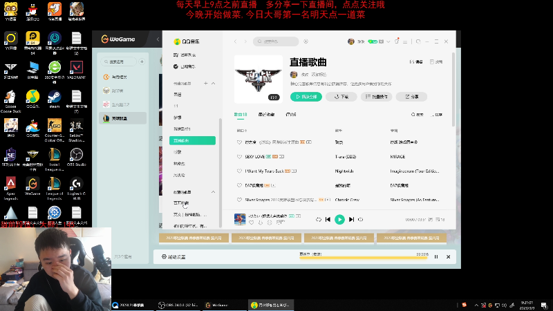
Task: Switch QQ Music to mini mode
Action: click(x=418, y=41)
